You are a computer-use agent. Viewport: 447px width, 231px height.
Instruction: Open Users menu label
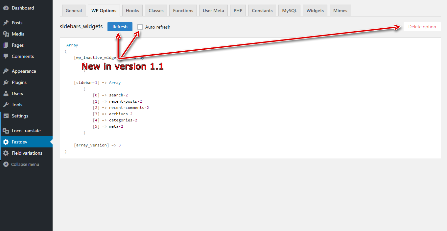click(17, 93)
